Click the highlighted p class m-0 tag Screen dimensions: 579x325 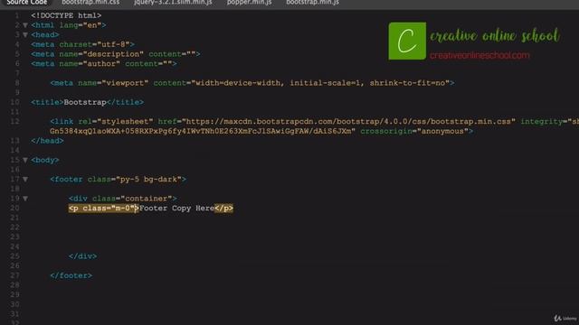pos(104,209)
